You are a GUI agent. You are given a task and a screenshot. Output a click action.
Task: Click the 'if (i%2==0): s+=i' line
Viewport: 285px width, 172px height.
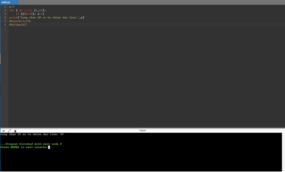click(30, 14)
